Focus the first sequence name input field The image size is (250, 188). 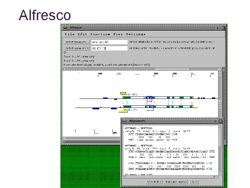[109, 42]
